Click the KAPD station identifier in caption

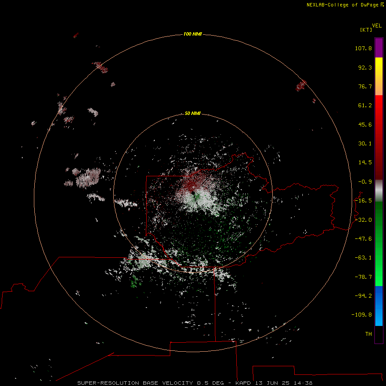(243, 383)
